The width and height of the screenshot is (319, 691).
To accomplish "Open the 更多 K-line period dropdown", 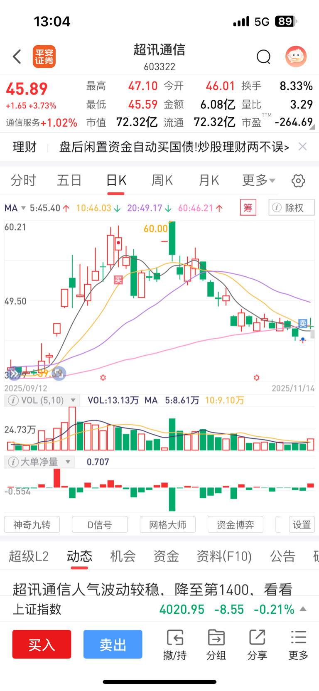I will click(259, 180).
